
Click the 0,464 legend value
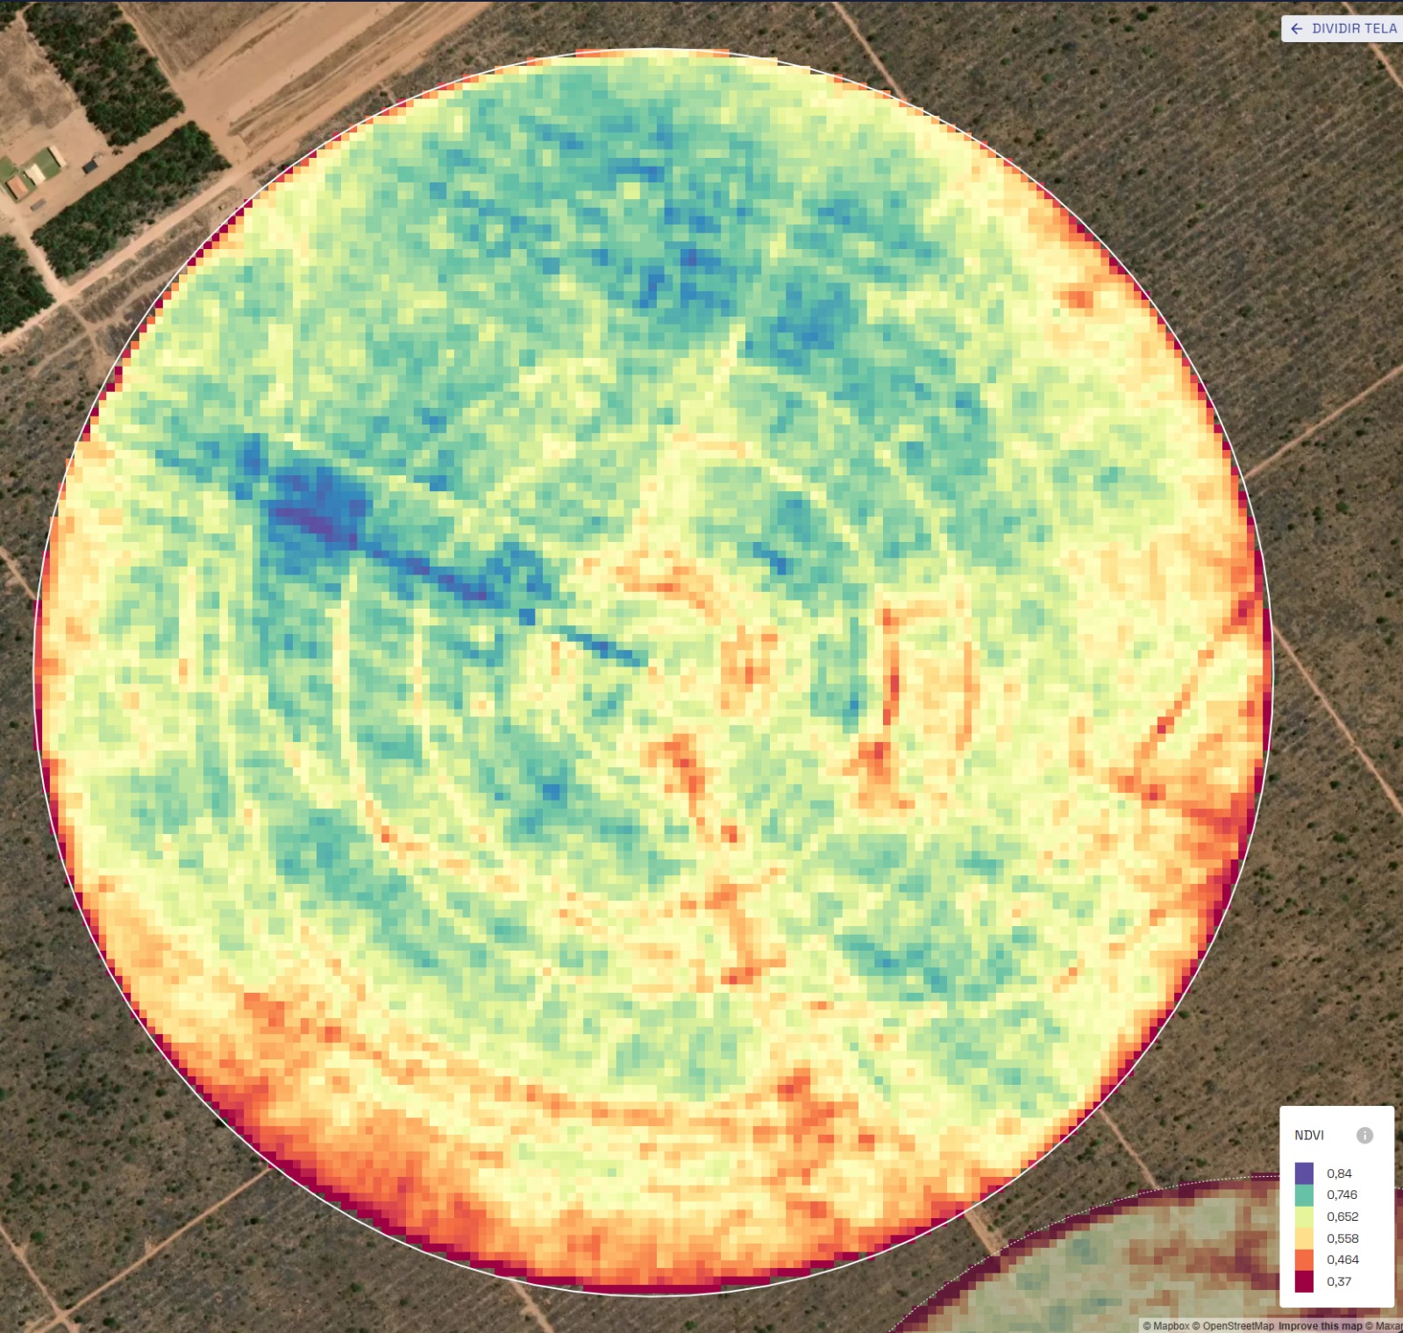pyautogui.click(x=1342, y=1259)
